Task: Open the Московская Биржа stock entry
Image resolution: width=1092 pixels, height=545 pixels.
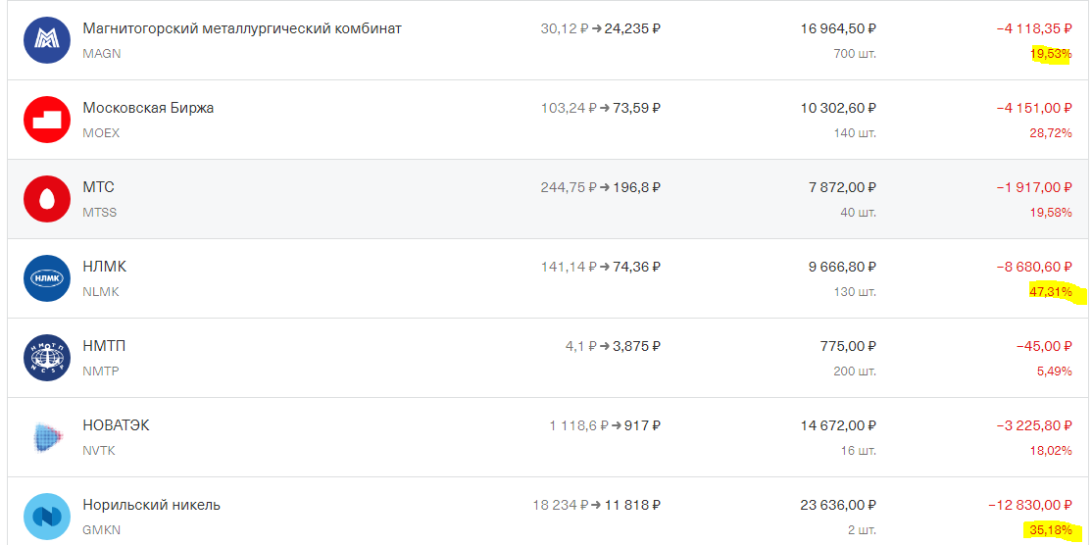Action: pyautogui.click(x=148, y=108)
